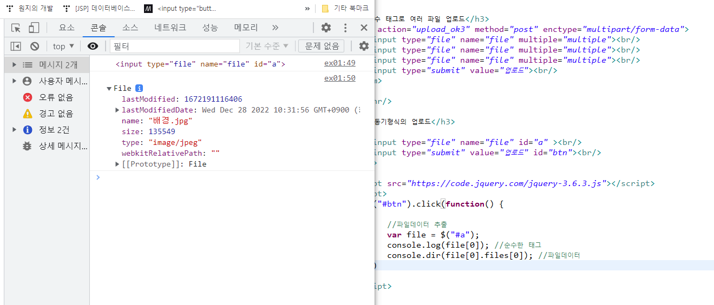Close the DevTools panel
Image resolution: width=714 pixels, height=305 pixels.
[364, 28]
